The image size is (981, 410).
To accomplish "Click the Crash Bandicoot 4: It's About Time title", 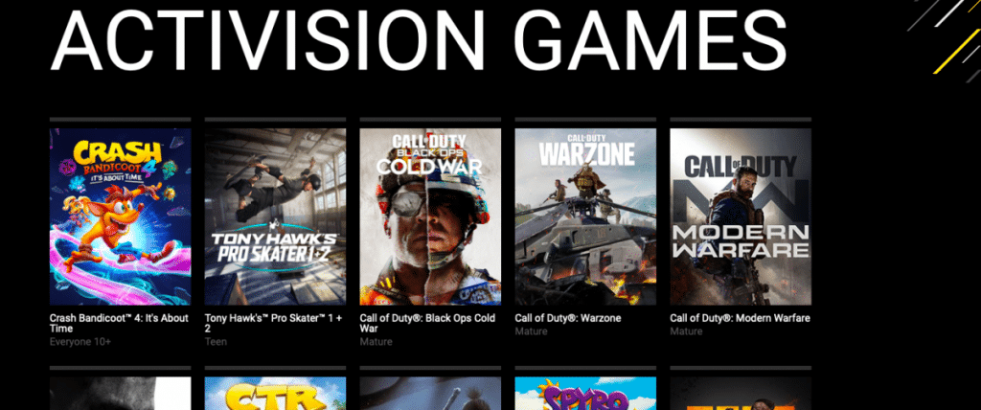I will (119, 323).
